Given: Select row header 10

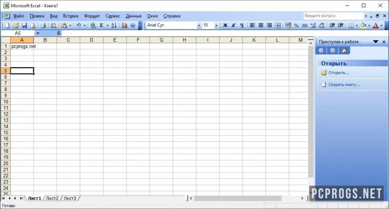Looking at the screenshot, I should pos(5,102).
